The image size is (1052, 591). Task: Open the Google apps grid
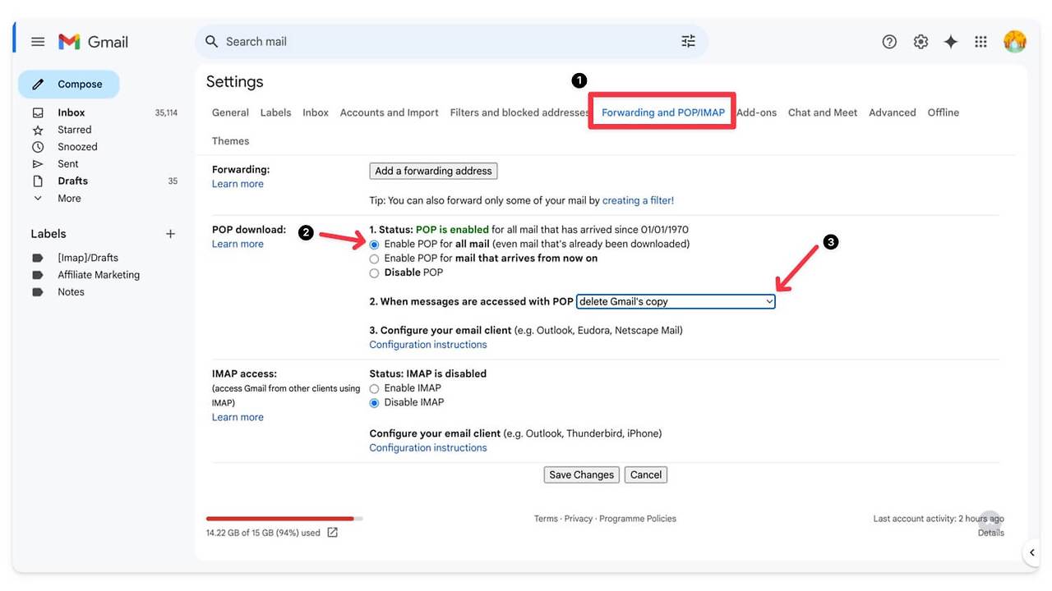(x=980, y=42)
